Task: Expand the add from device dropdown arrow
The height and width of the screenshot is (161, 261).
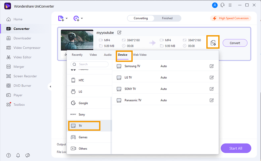Action: coord(82,19)
